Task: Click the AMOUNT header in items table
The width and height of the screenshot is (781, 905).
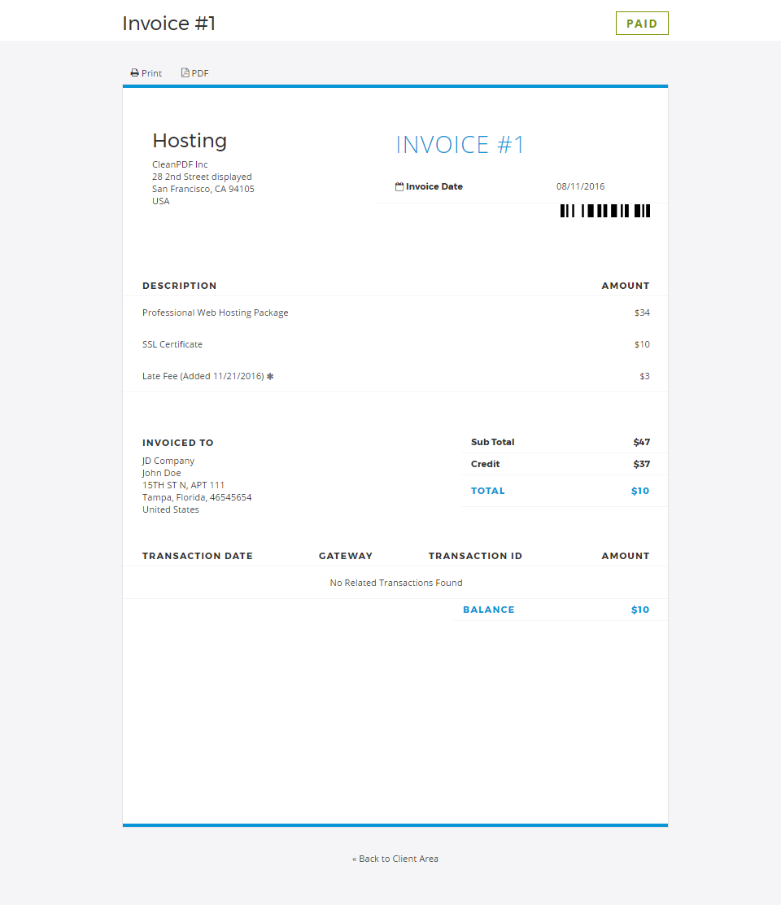Action: click(626, 286)
